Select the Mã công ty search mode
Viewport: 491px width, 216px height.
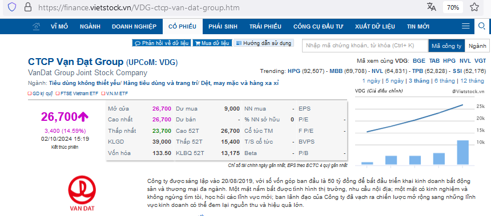446,46
